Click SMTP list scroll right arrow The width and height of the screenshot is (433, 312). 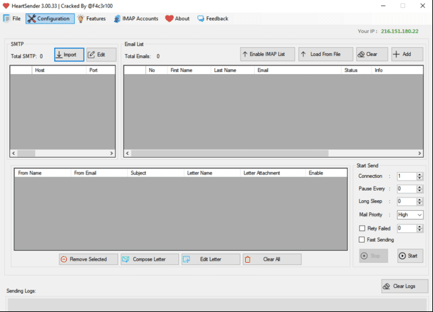point(111,153)
